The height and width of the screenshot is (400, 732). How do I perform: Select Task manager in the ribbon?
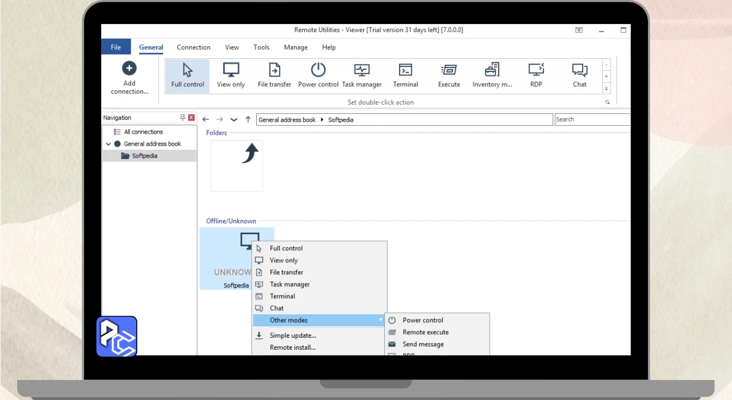point(361,75)
